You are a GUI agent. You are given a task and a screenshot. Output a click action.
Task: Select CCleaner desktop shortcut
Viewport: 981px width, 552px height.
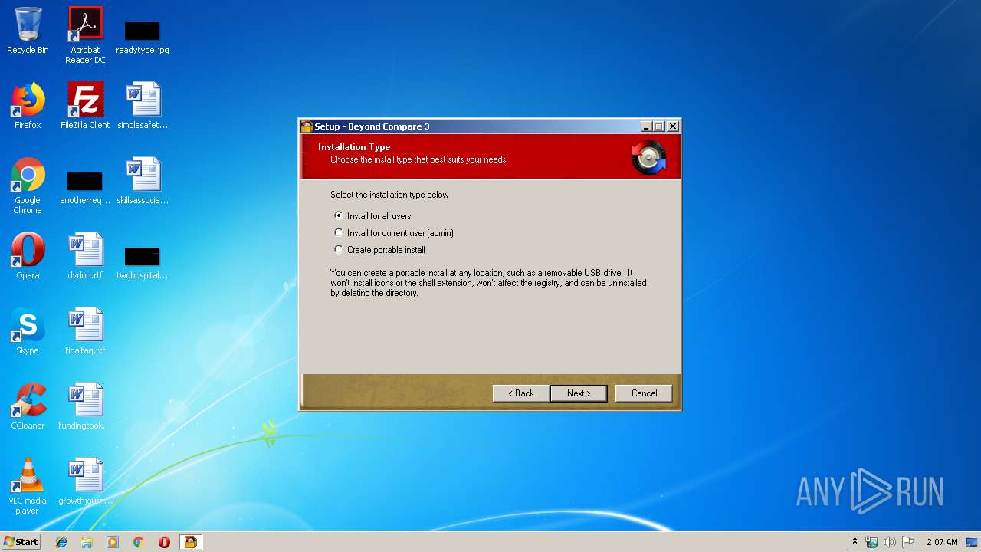[x=28, y=406]
